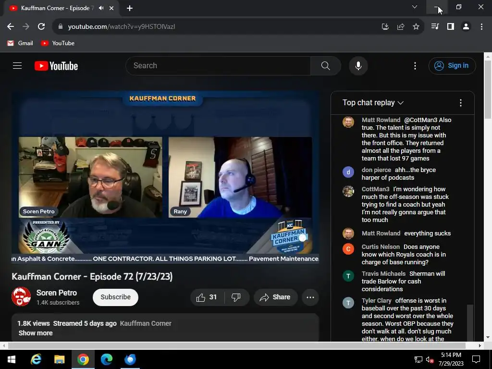Close the Kauffman Corner tab
Image resolution: width=492 pixels, height=369 pixels.
pos(111,8)
